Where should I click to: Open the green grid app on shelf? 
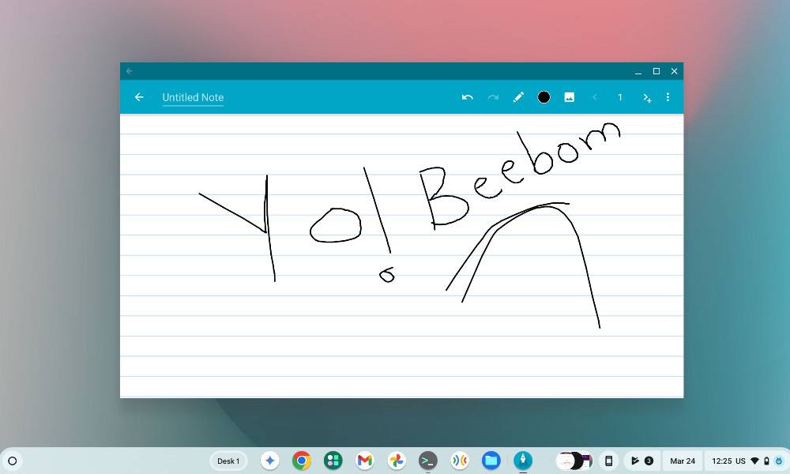pos(333,461)
